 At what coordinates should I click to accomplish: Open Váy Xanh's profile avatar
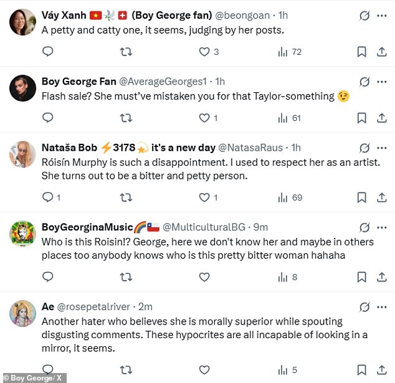tap(22, 22)
